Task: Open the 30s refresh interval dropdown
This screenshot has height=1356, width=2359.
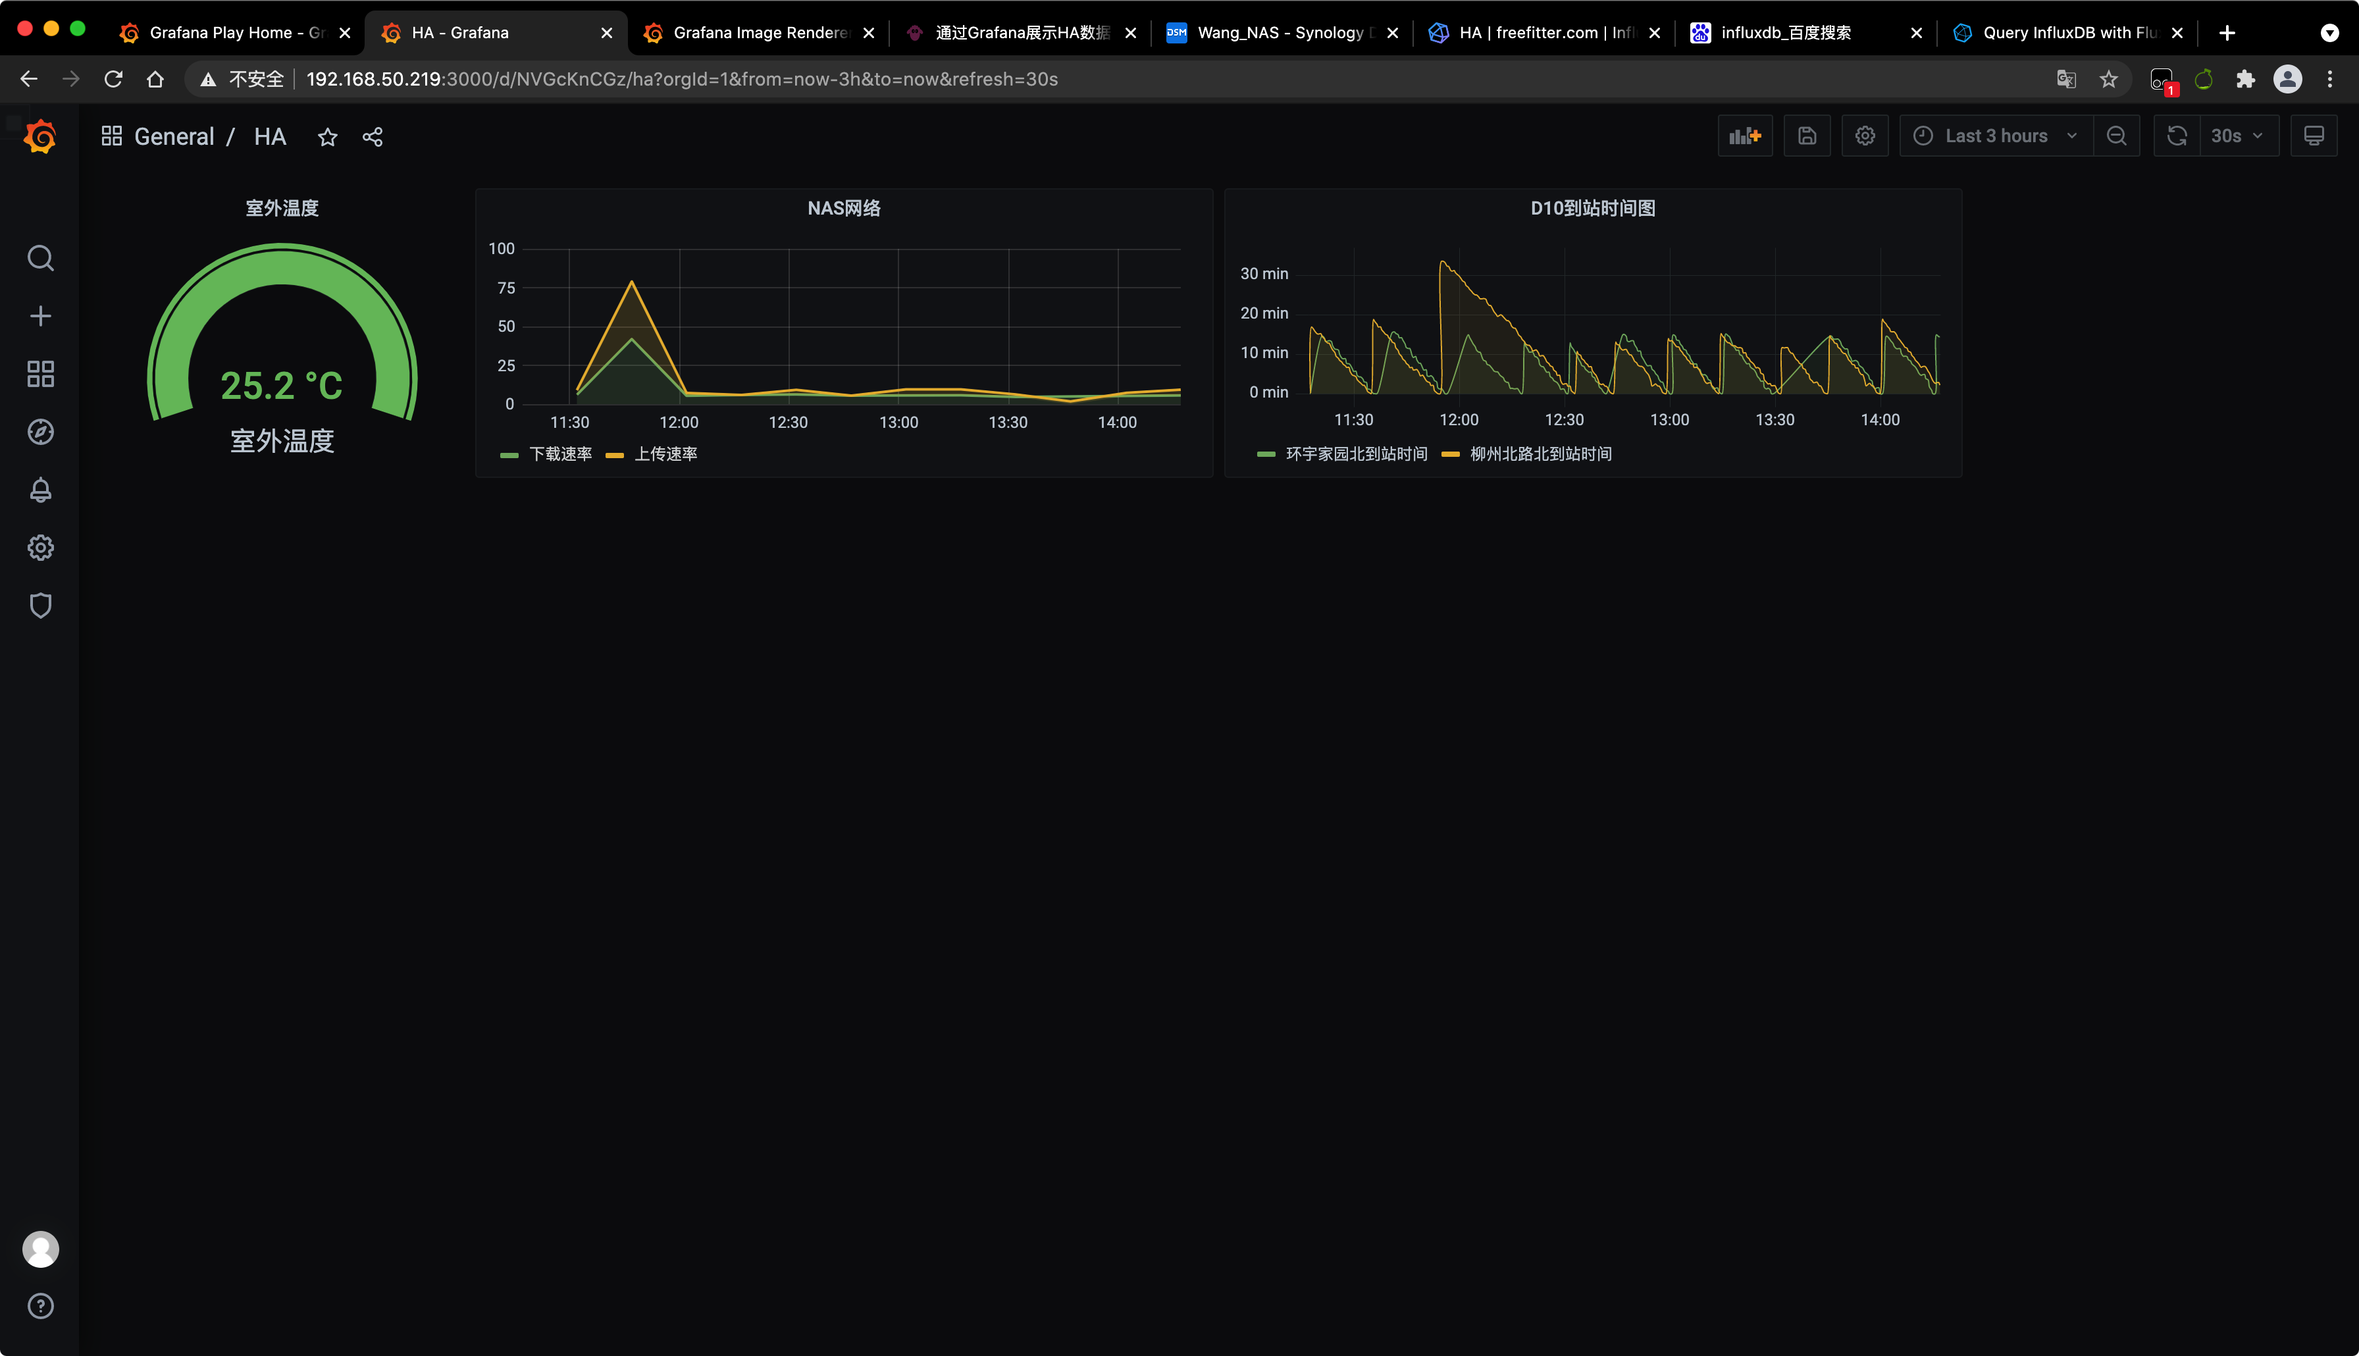Action: pos(2237,136)
